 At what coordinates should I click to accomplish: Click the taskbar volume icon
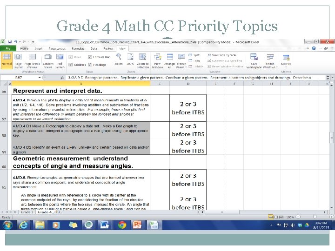(x=293, y=225)
